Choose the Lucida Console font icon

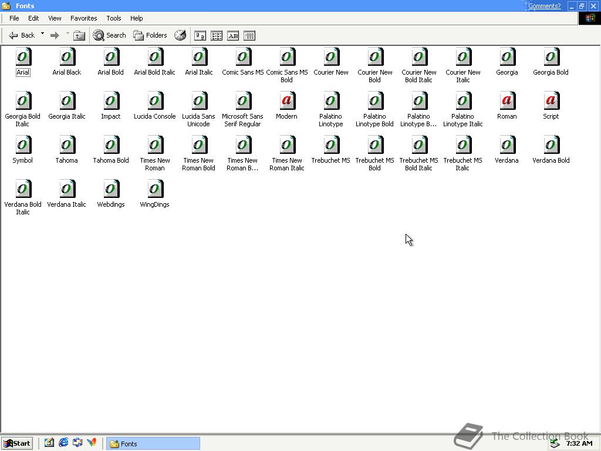pos(155,101)
